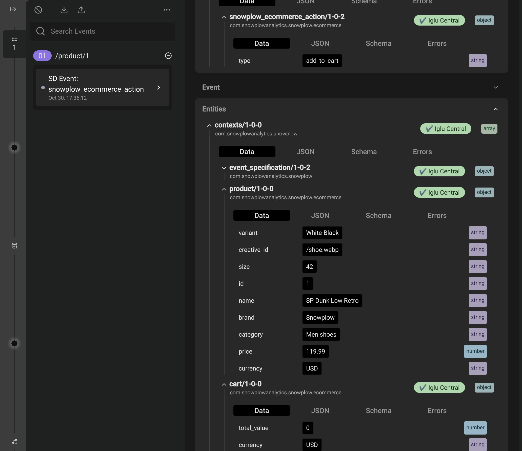Expand event_specification/1-0-2 entity
The width and height of the screenshot is (522, 451).
click(224, 168)
